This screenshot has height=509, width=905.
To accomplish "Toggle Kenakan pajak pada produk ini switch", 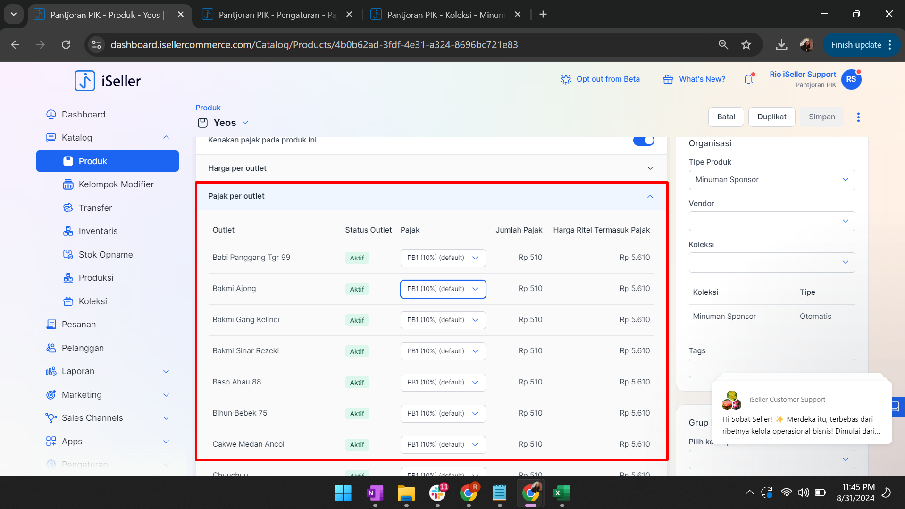I will pos(644,141).
